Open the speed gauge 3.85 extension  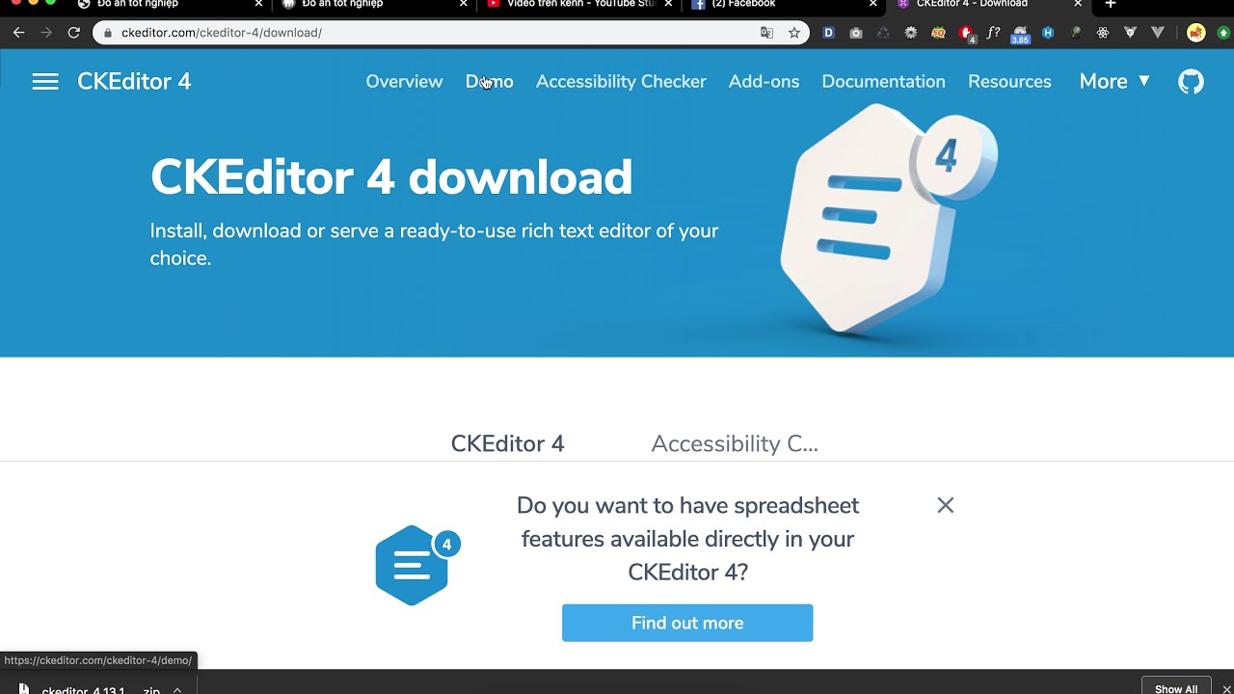point(1020,35)
